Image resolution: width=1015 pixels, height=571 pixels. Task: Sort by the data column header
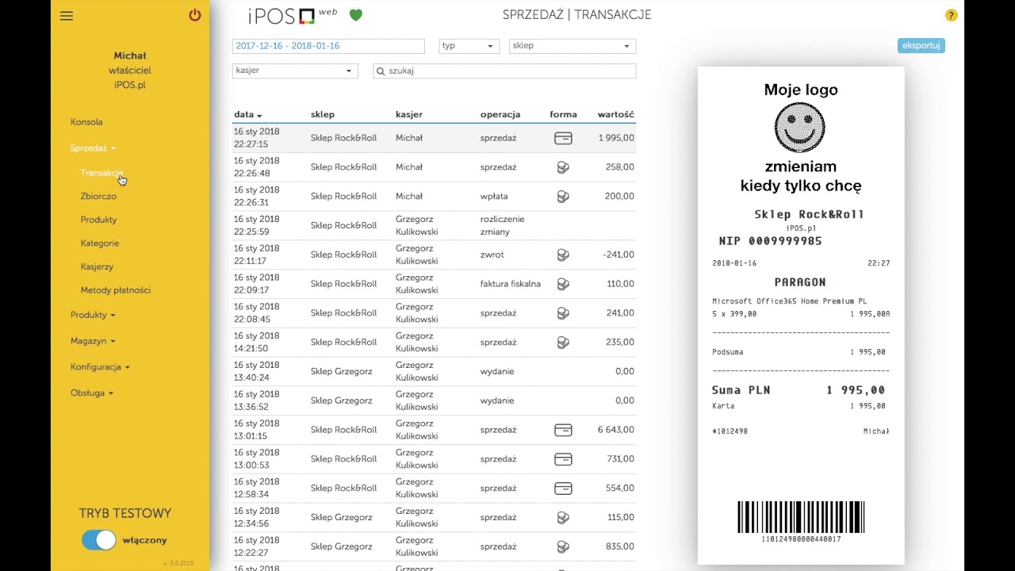coord(247,115)
